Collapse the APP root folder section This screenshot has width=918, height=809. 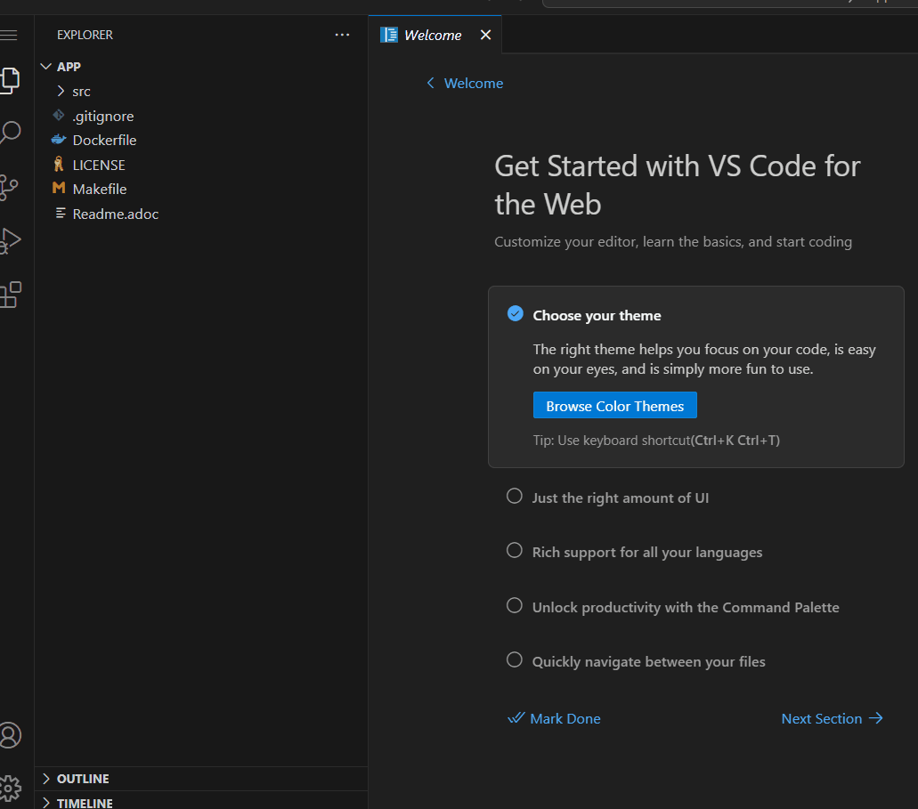(69, 67)
